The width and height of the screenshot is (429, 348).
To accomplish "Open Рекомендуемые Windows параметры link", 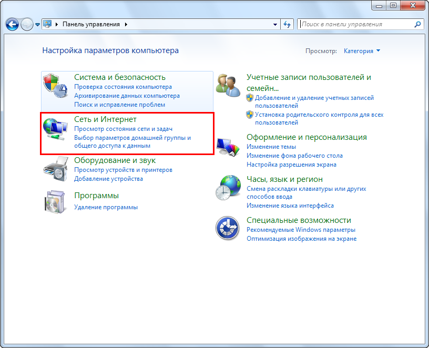I will 301,230.
